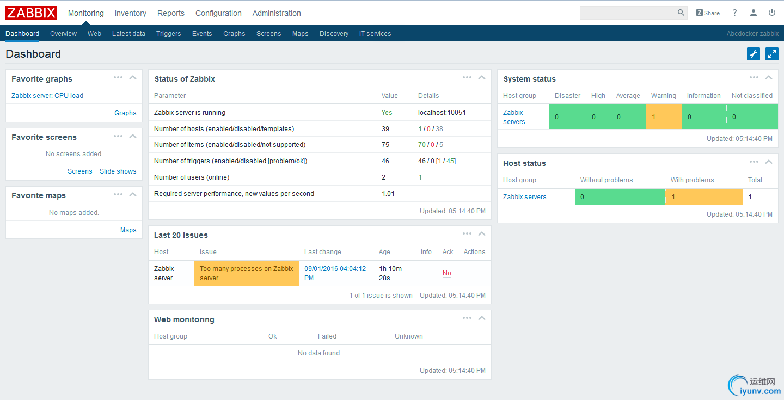This screenshot has width=784, height=400.
Task: Collapse the Favorite graphs widget
Action: coord(133,77)
